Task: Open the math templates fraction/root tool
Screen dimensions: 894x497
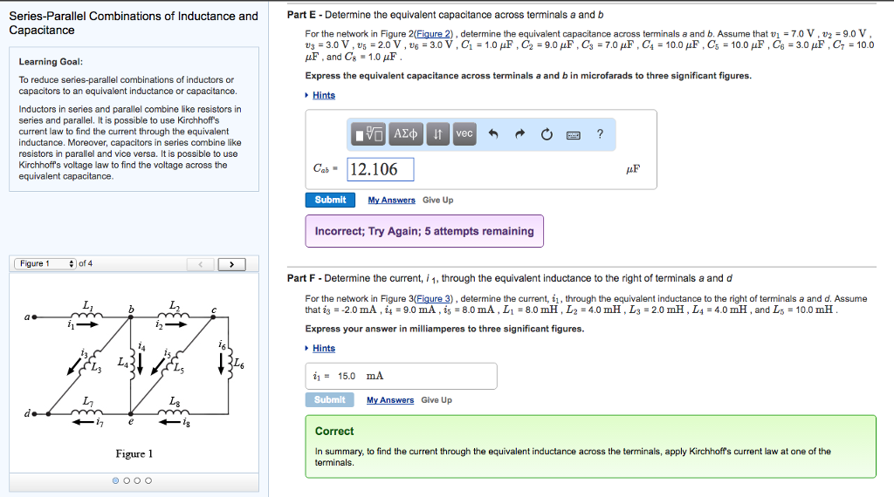Action: pos(368,134)
